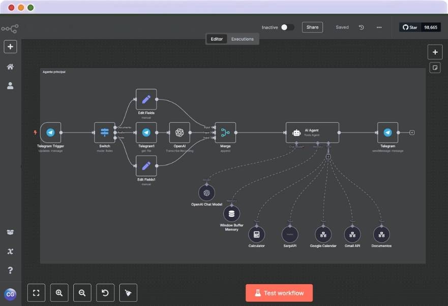Viewport: 448px width, 306px height.
Task: Click the Saved status text
Action: coord(342,27)
